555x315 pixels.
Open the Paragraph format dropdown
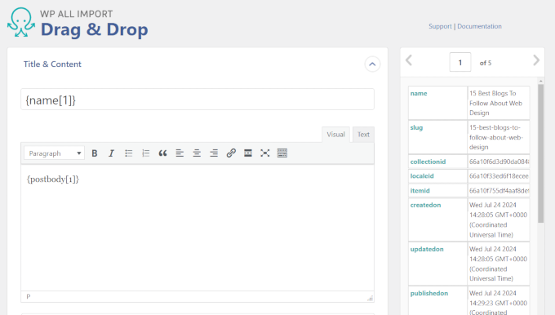[x=54, y=153]
